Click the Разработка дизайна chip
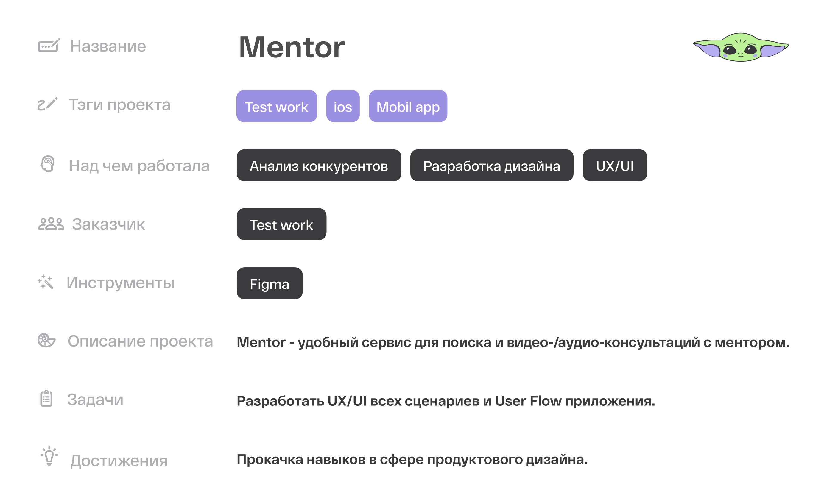This screenshot has width=824, height=504. 492,166
